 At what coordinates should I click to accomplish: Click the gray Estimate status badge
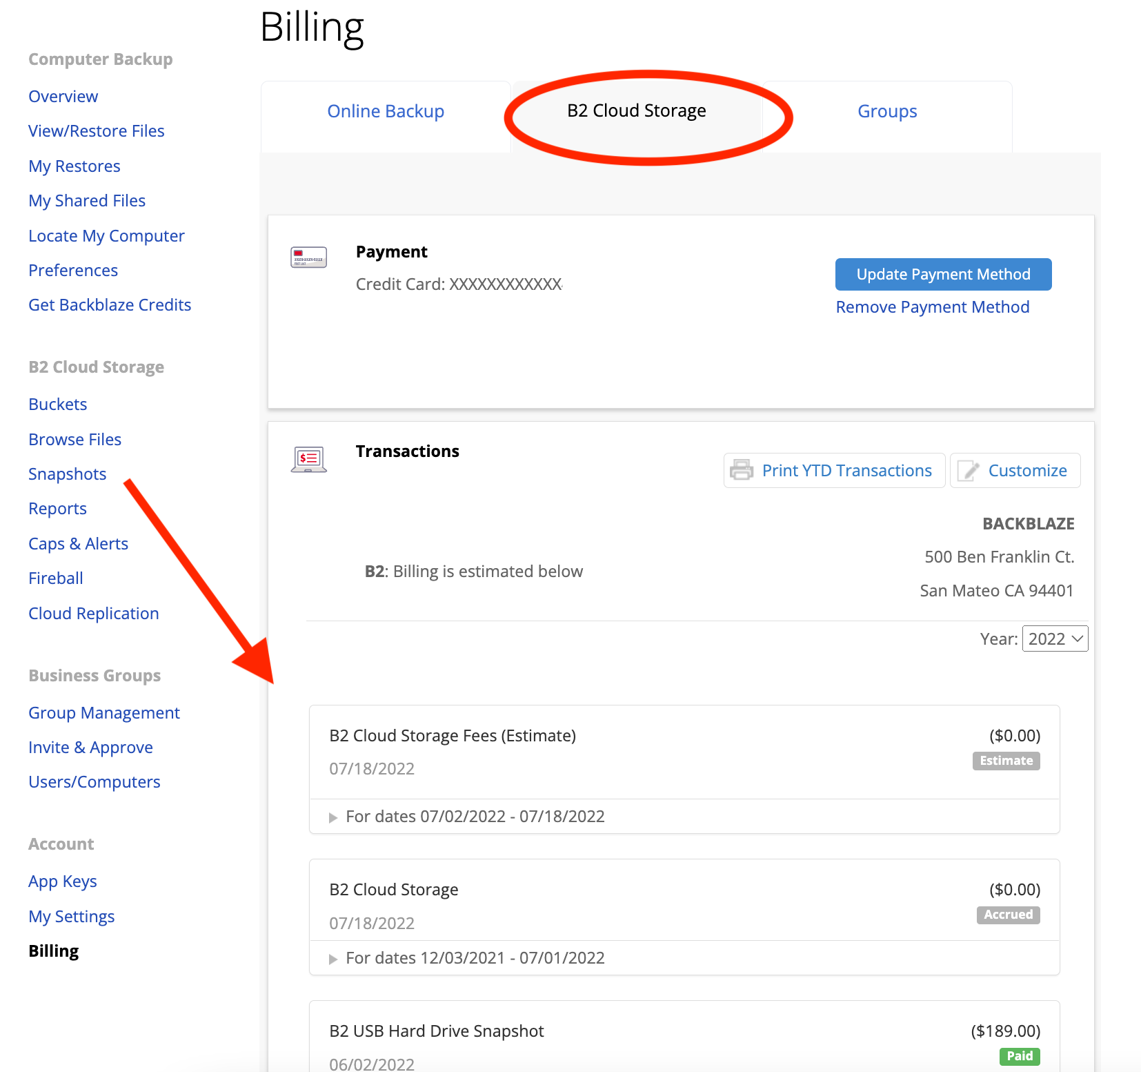pos(1006,761)
